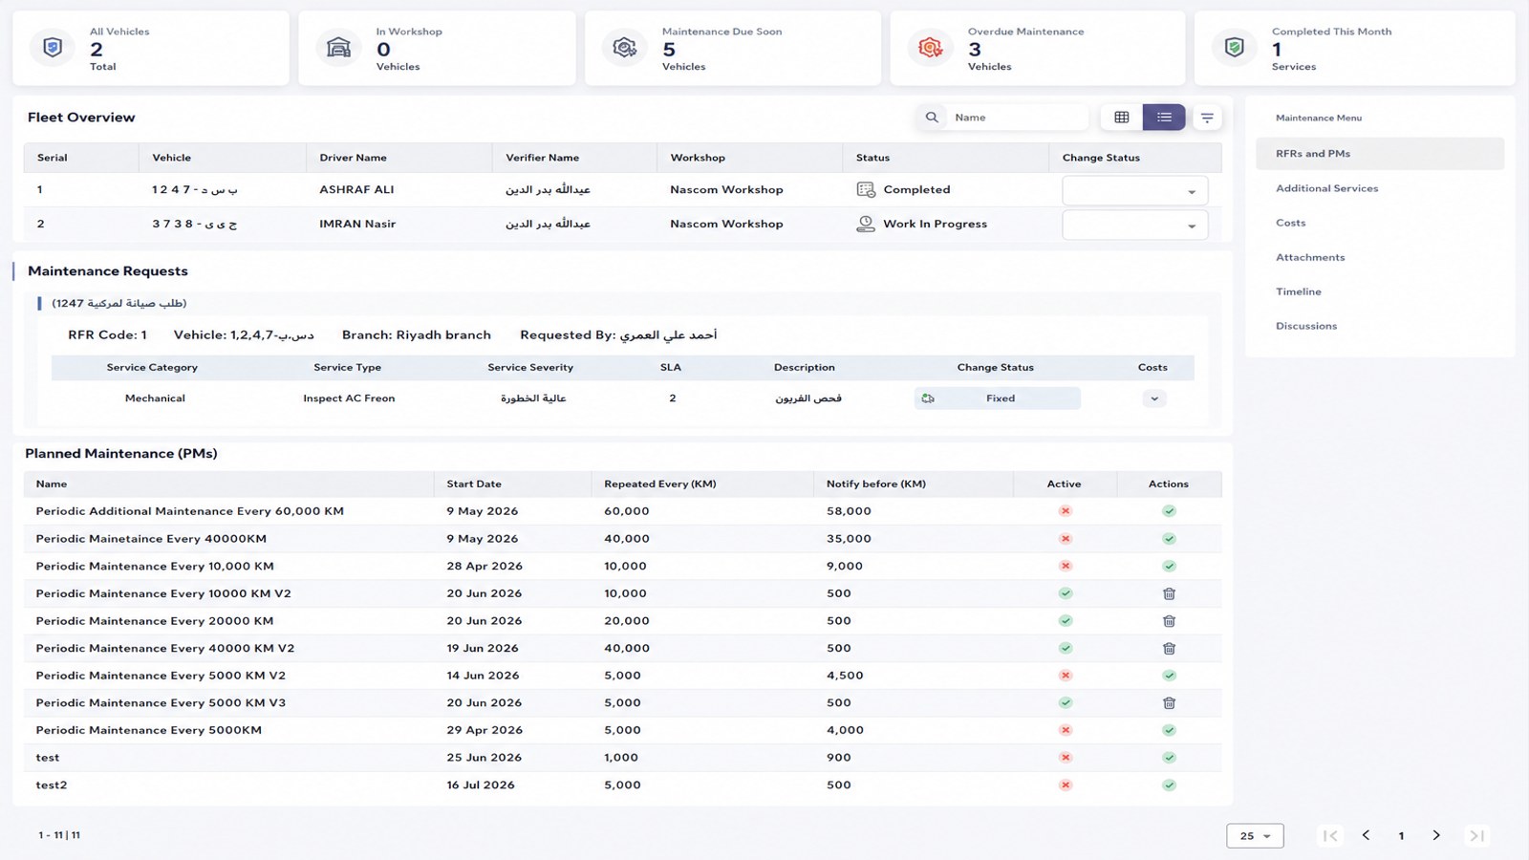Toggle Active status for 60,000 KM maintenance
This screenshot has height=860, width=1529.
(1066, 511)
